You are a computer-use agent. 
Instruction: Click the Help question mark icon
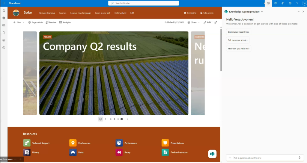point(297,3)
